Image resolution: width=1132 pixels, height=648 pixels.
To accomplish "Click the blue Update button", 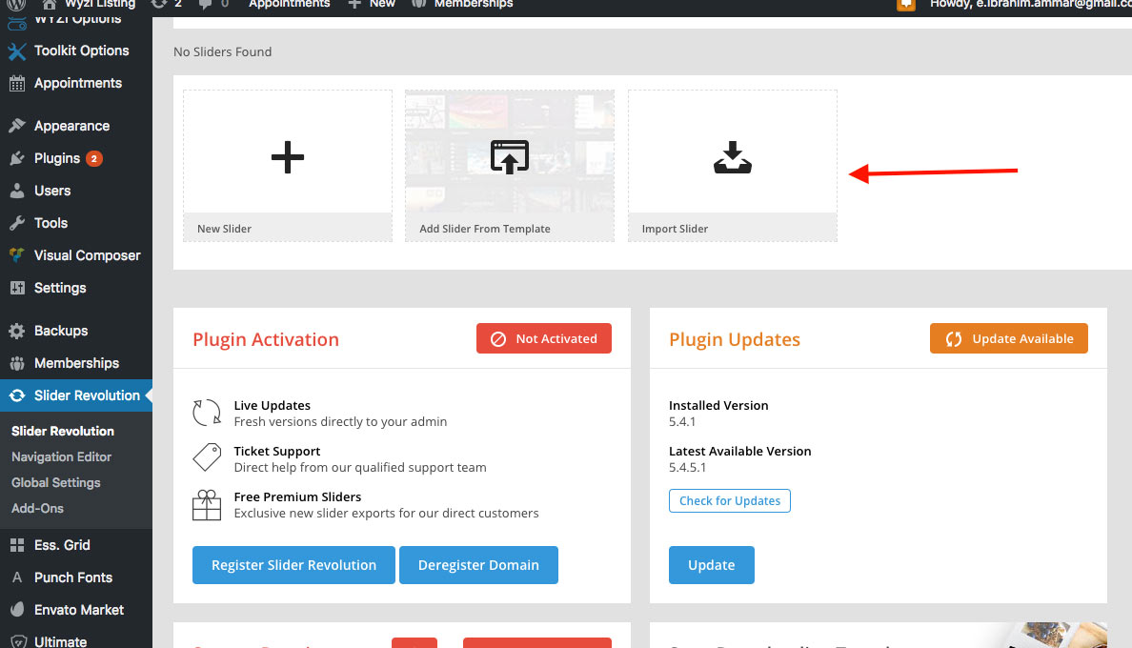I will tap(711, 565).
